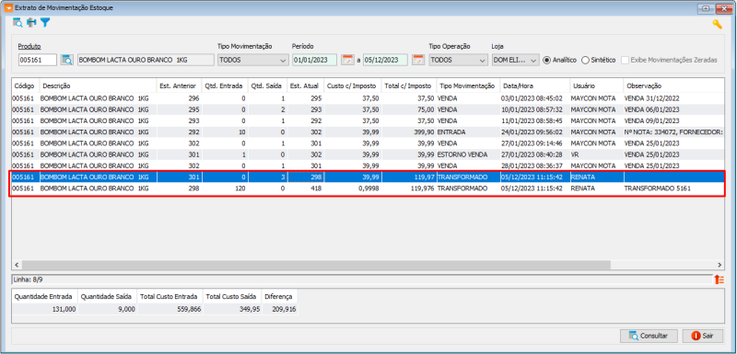The height and width of the screenshot is (354, 737).
Task: Click the Total c/ Imposto column header
Action: click(409, 86)
